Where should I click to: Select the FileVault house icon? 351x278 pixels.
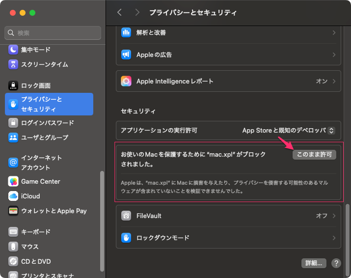click(126, 216)
